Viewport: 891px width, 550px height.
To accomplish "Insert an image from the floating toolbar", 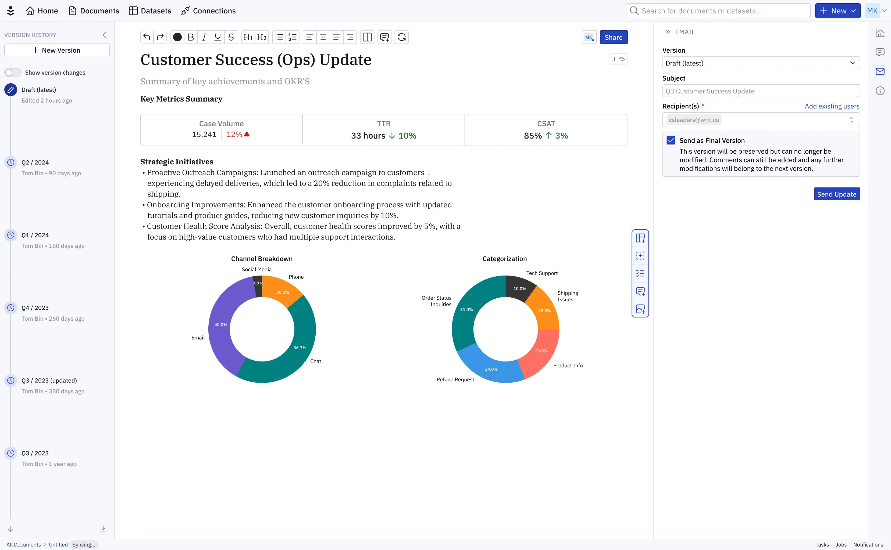I will (640, 309).
